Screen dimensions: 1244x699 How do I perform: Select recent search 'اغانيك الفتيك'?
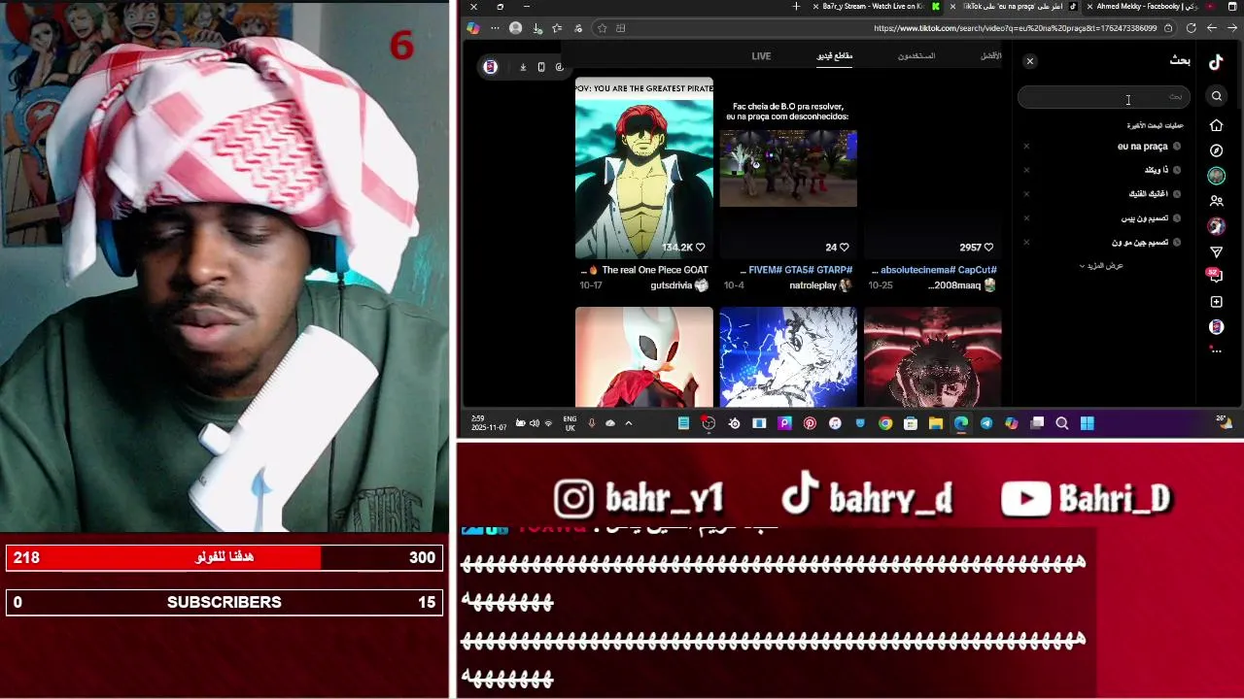[1148, 194]
